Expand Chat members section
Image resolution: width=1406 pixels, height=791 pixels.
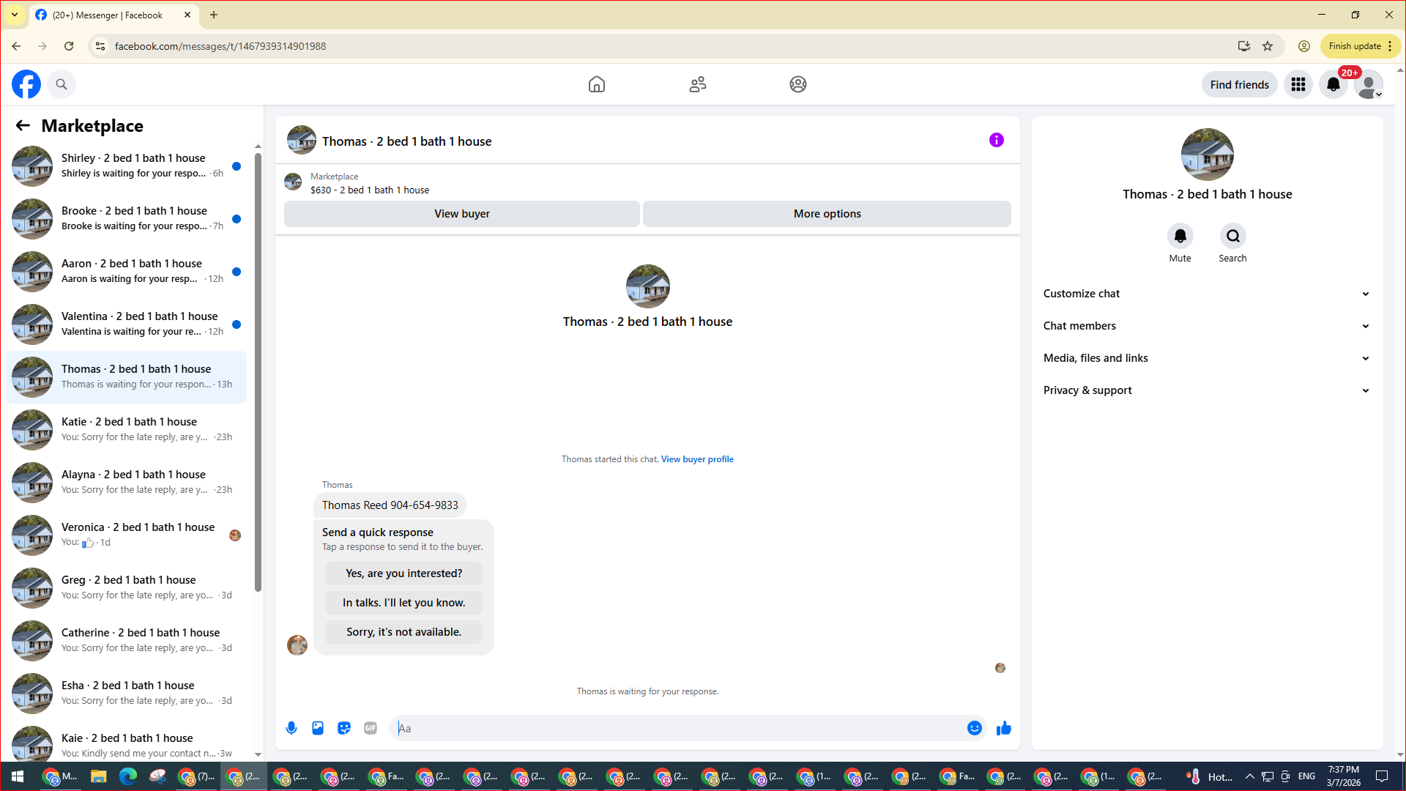[x=1207, y=326]
